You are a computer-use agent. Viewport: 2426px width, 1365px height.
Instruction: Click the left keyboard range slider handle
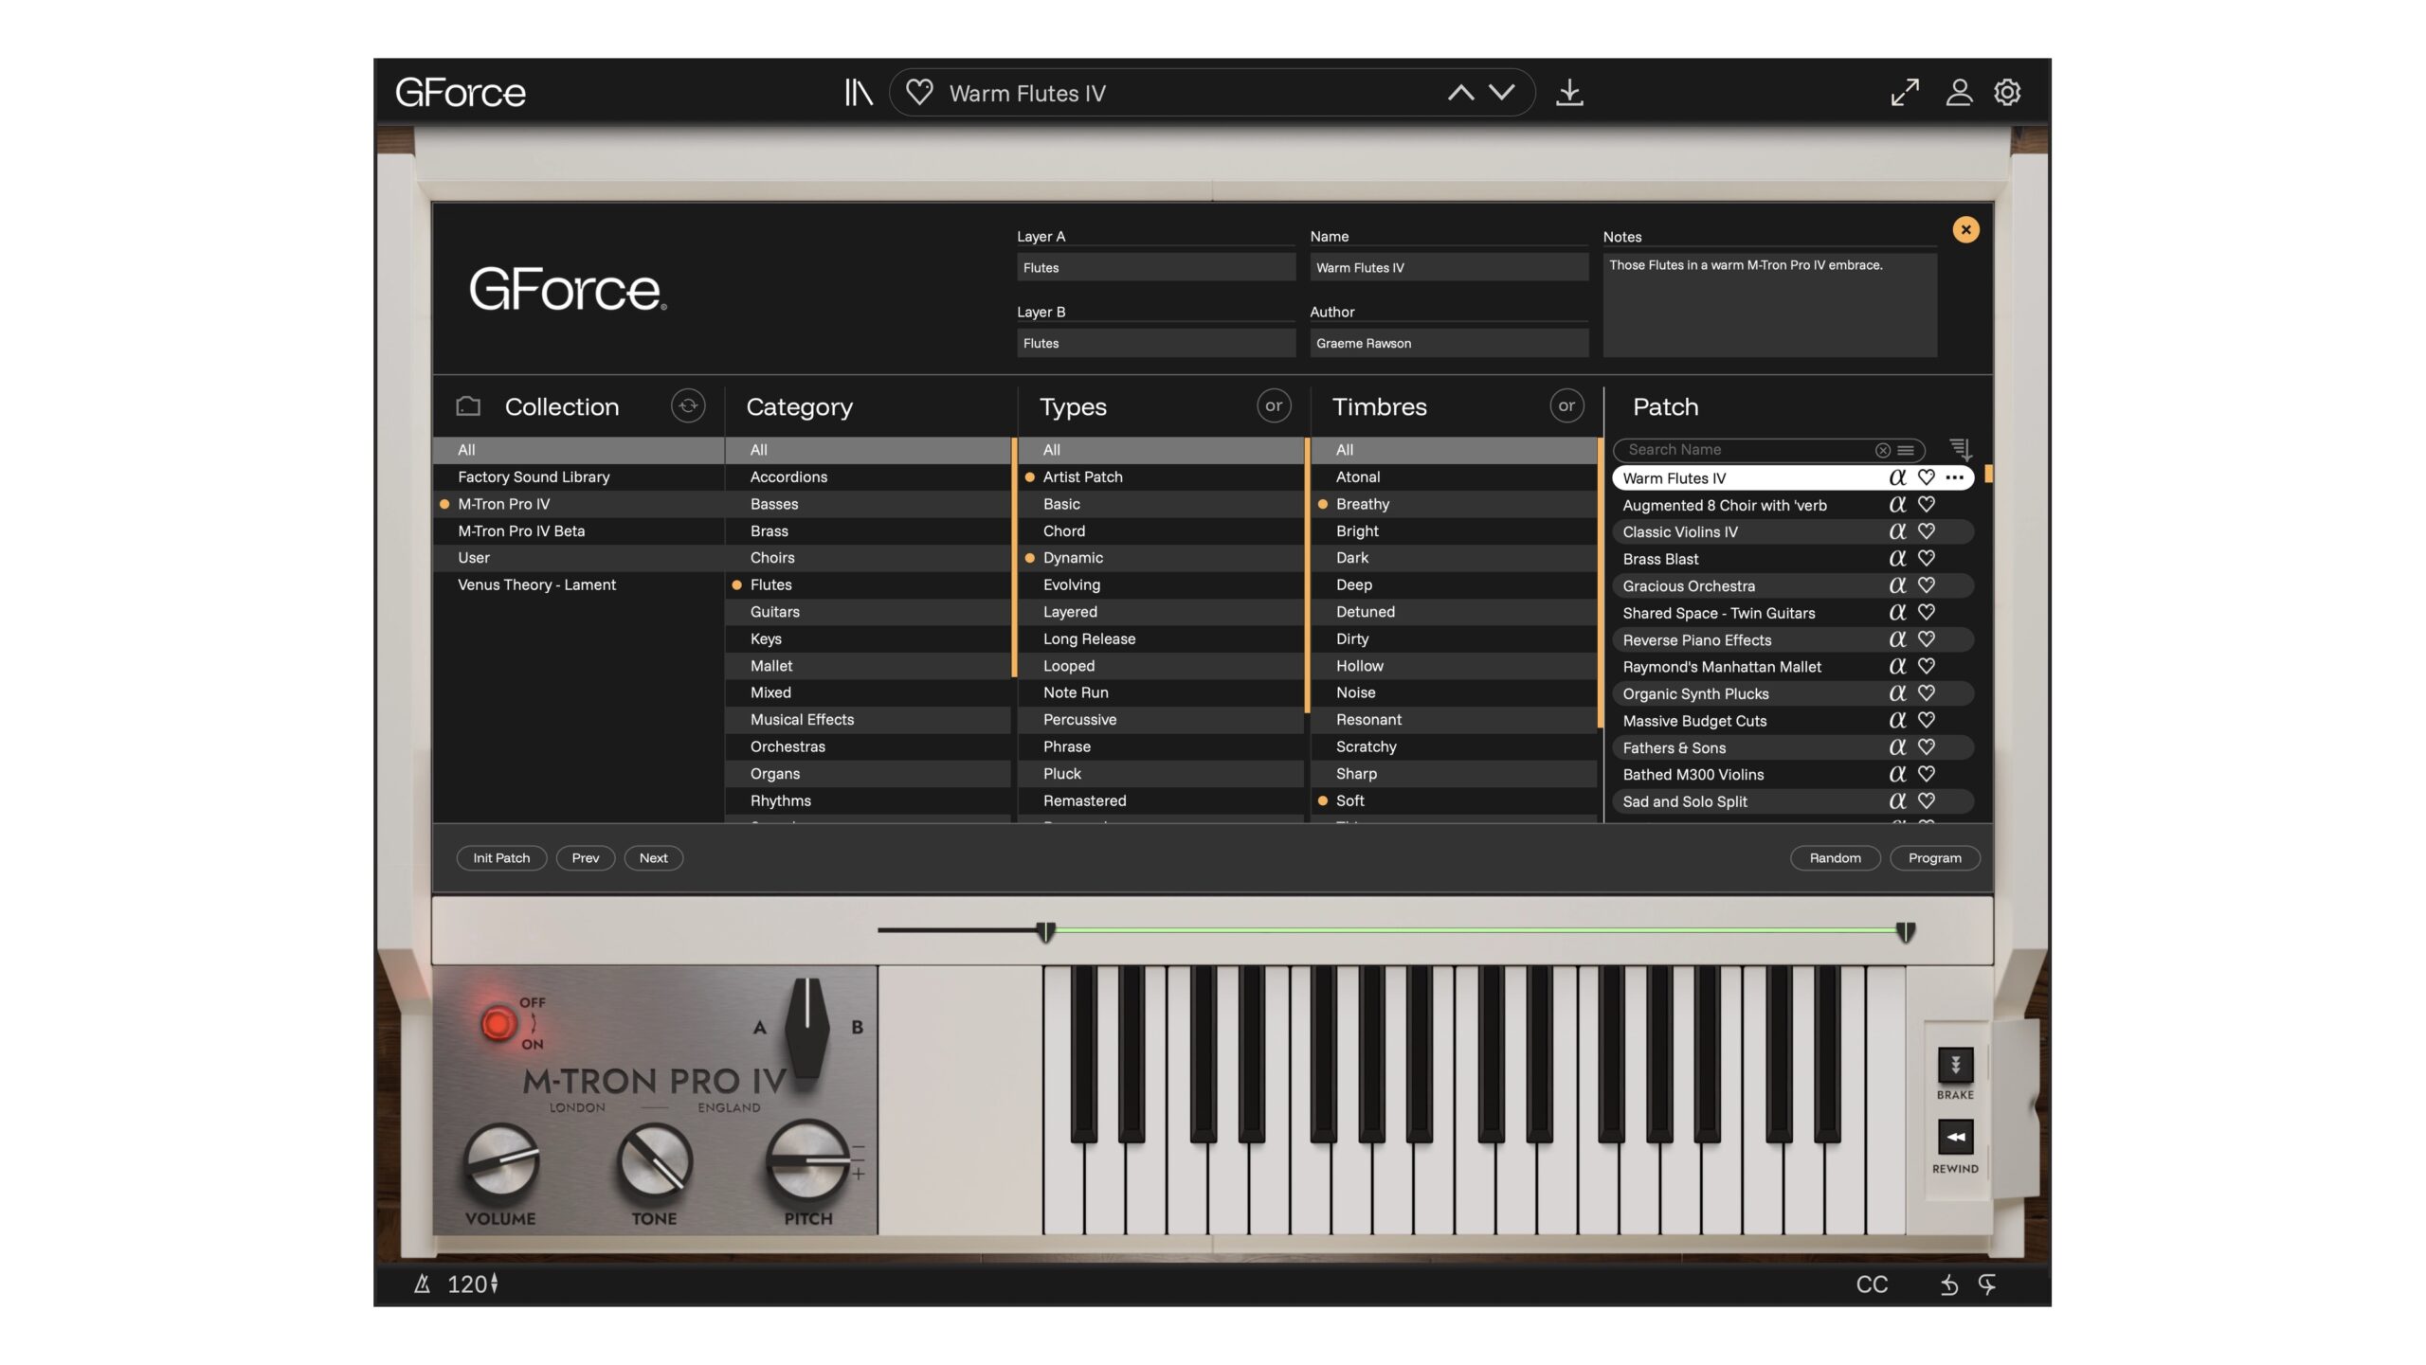1045,932
